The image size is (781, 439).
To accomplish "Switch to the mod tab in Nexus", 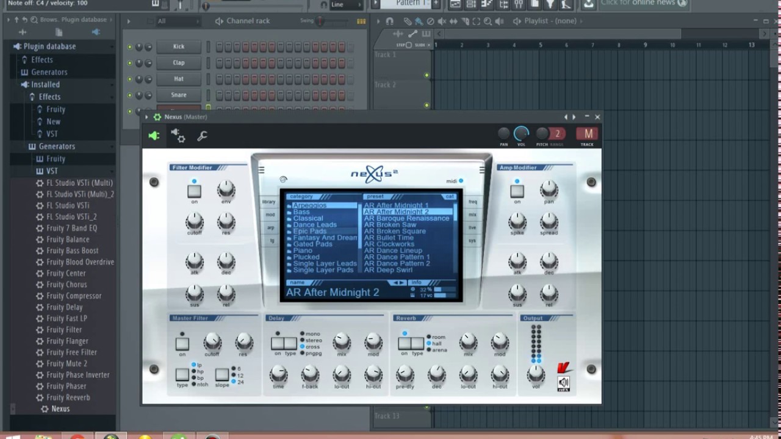I will click(x=270, y=215).
